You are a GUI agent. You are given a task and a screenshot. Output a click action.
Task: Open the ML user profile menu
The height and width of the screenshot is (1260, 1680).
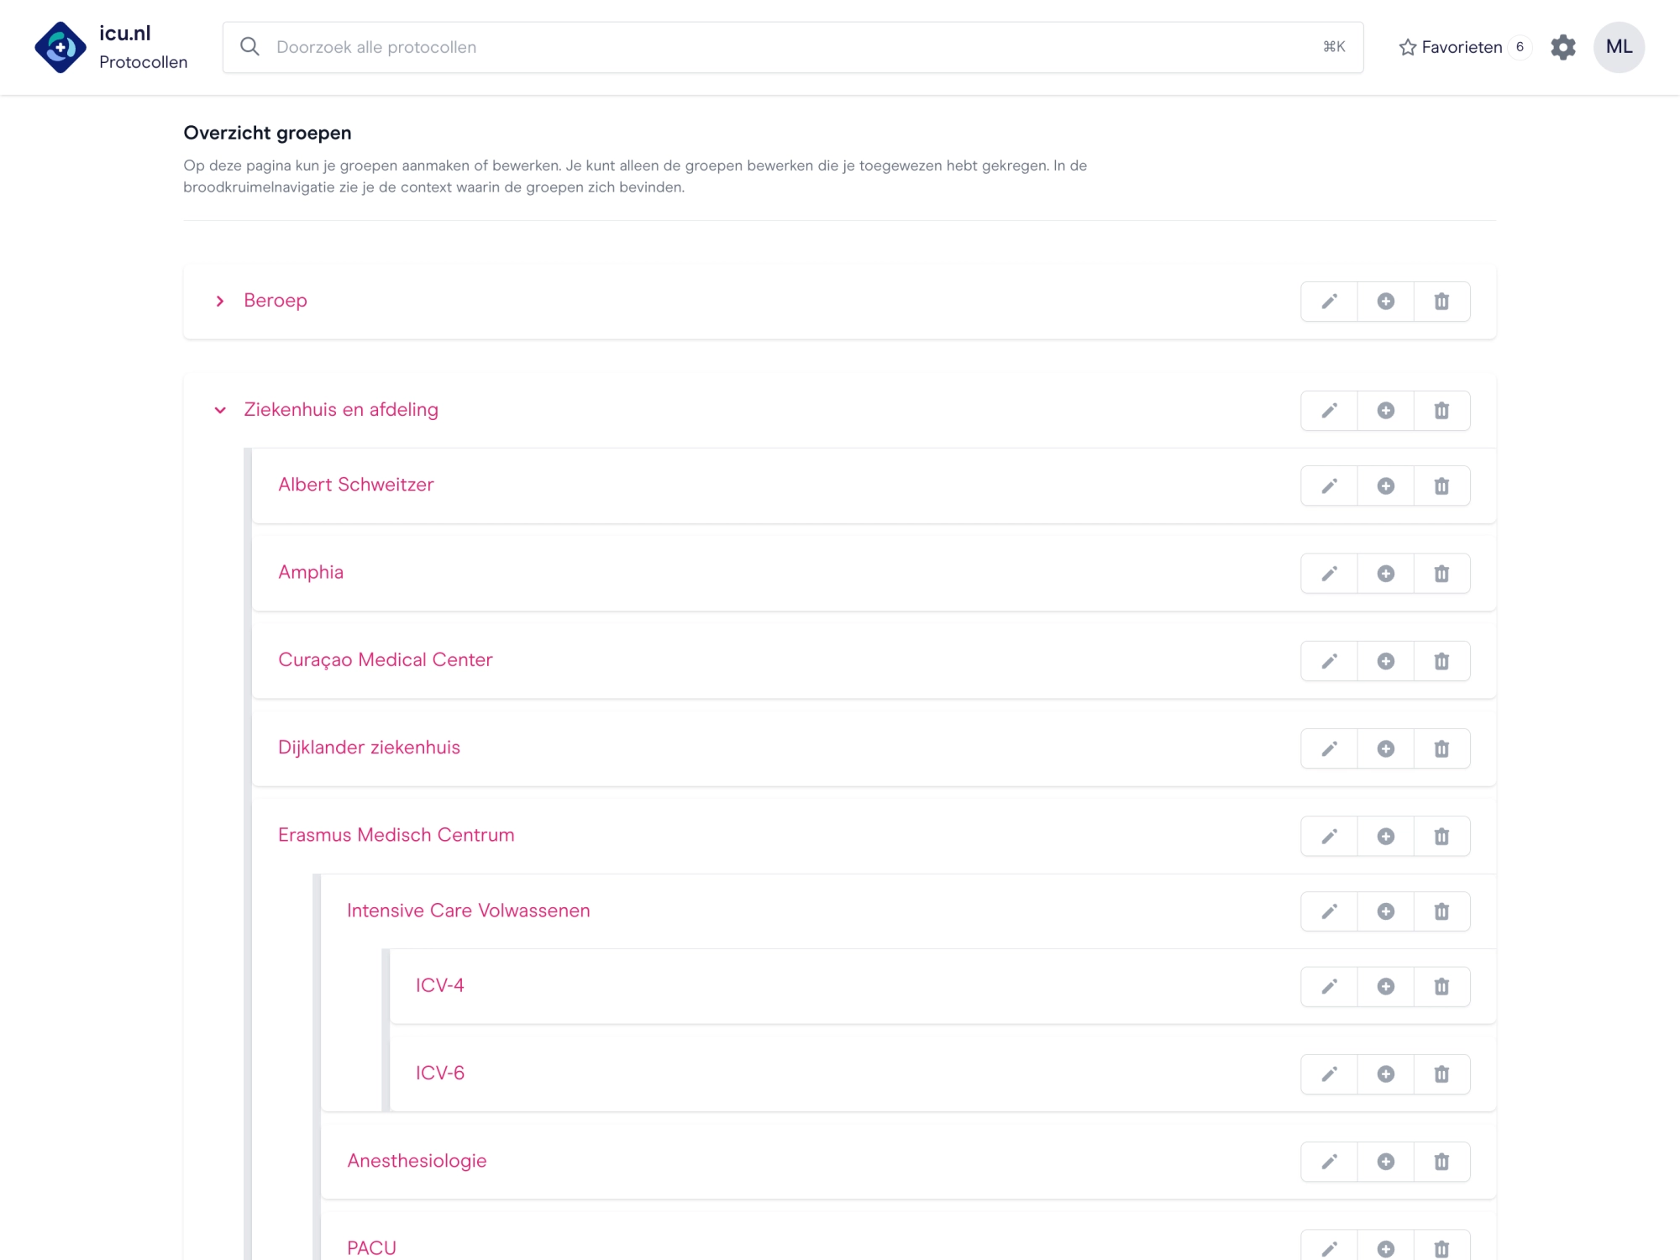[x=1618, y=47]
